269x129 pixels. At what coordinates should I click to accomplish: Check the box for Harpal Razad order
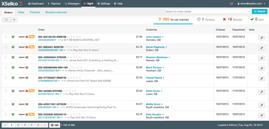[x=6, y=78]
